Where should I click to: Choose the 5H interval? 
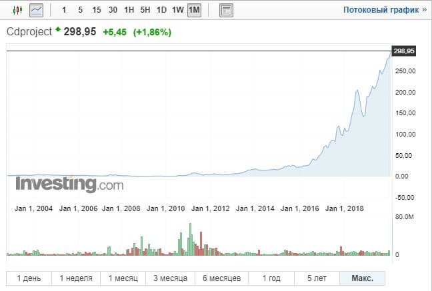click(145, 10)
